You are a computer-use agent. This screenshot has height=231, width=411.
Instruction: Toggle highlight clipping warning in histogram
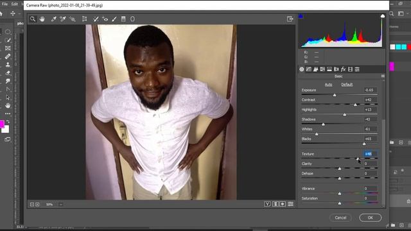[x=383, y=16]
